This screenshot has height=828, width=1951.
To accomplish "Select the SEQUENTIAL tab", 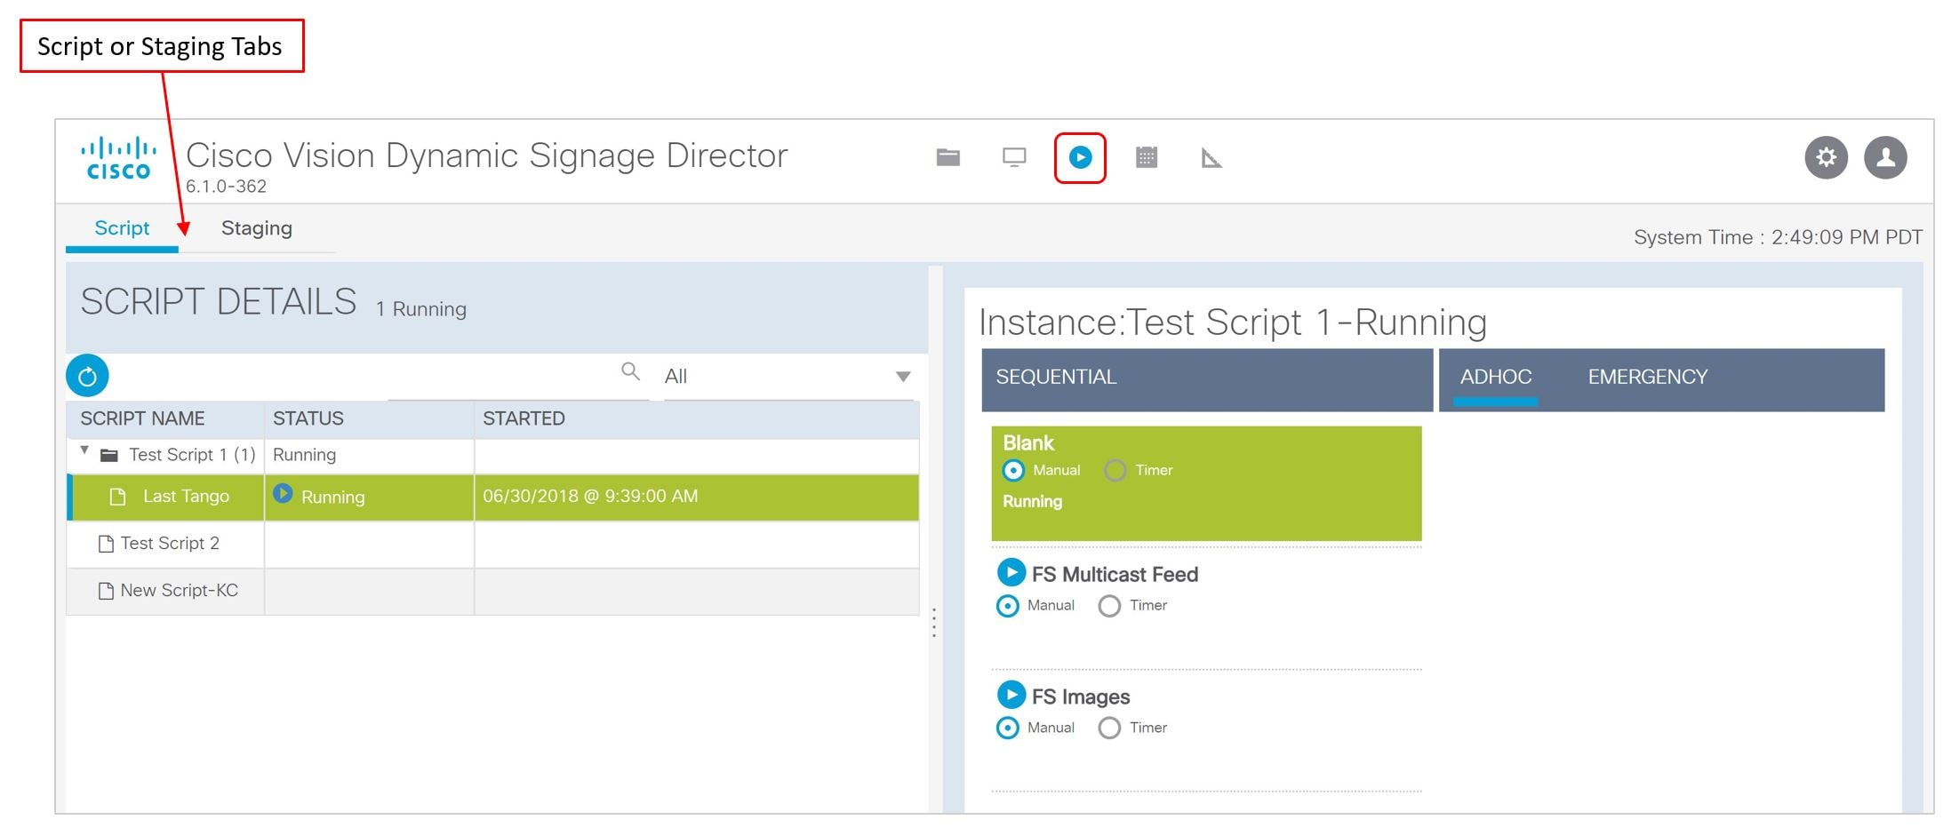I will tap(1056, 377).
